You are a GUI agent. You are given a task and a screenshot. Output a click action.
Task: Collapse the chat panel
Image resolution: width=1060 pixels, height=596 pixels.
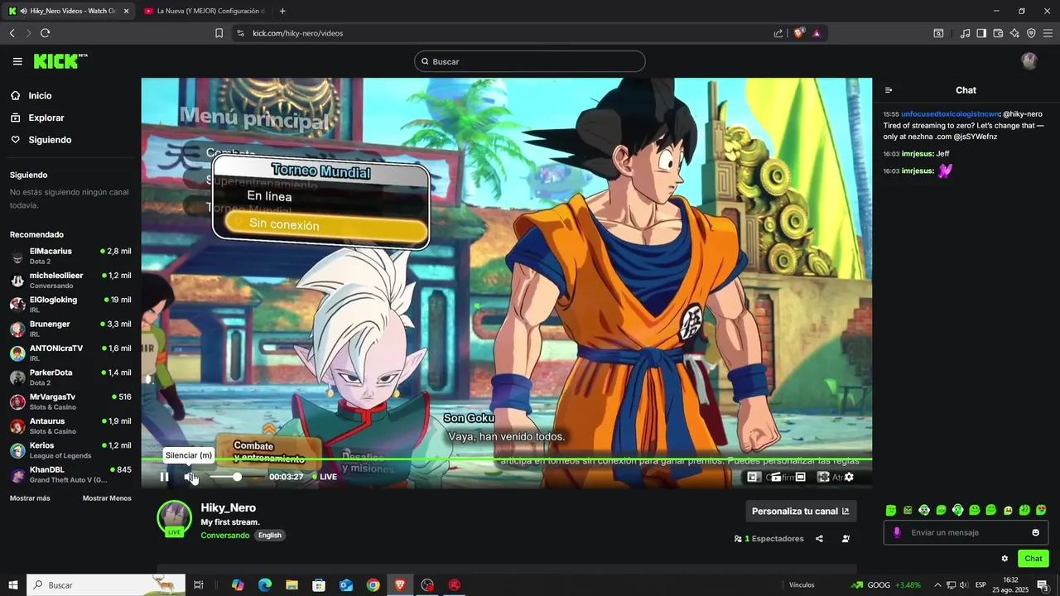pyautogui.click(x=889, y=90)
